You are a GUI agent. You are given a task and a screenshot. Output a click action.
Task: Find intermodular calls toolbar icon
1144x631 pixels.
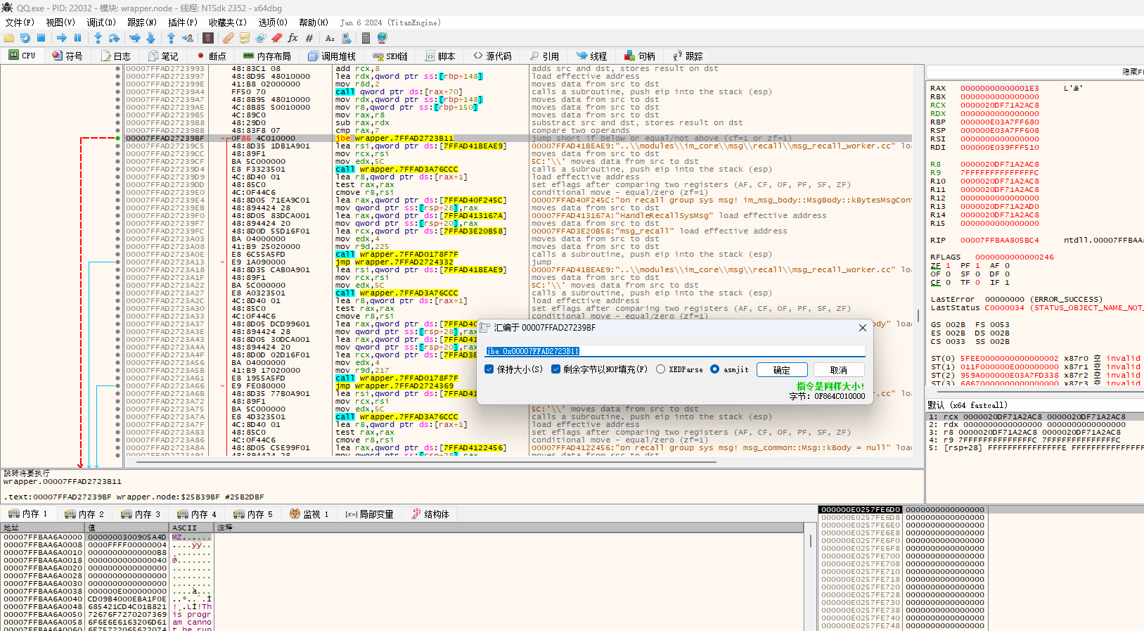346,38
